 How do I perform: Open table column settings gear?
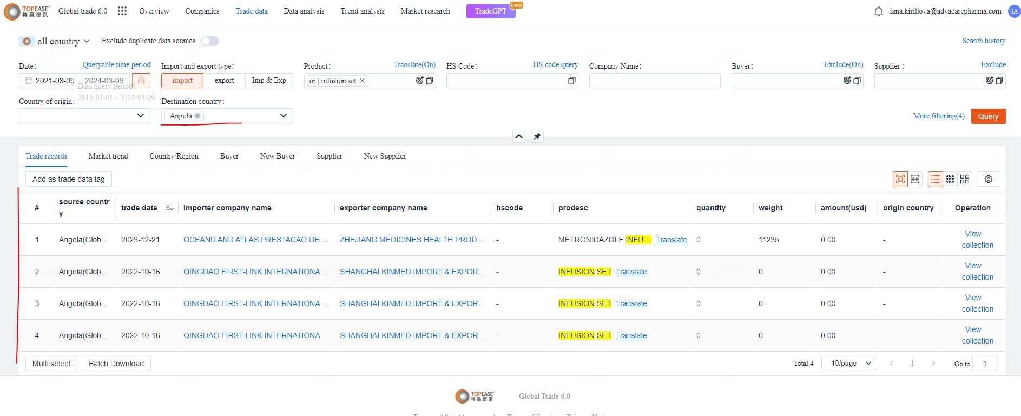pos(989,179)
